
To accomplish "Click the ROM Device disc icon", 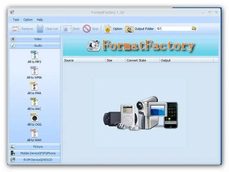I will [13, 159].
